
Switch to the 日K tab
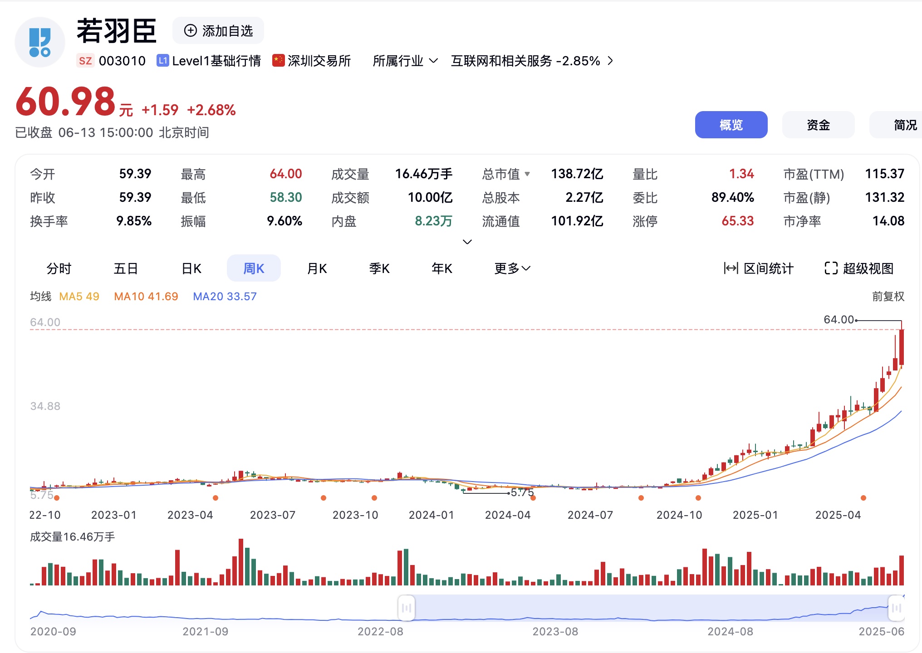191,268
